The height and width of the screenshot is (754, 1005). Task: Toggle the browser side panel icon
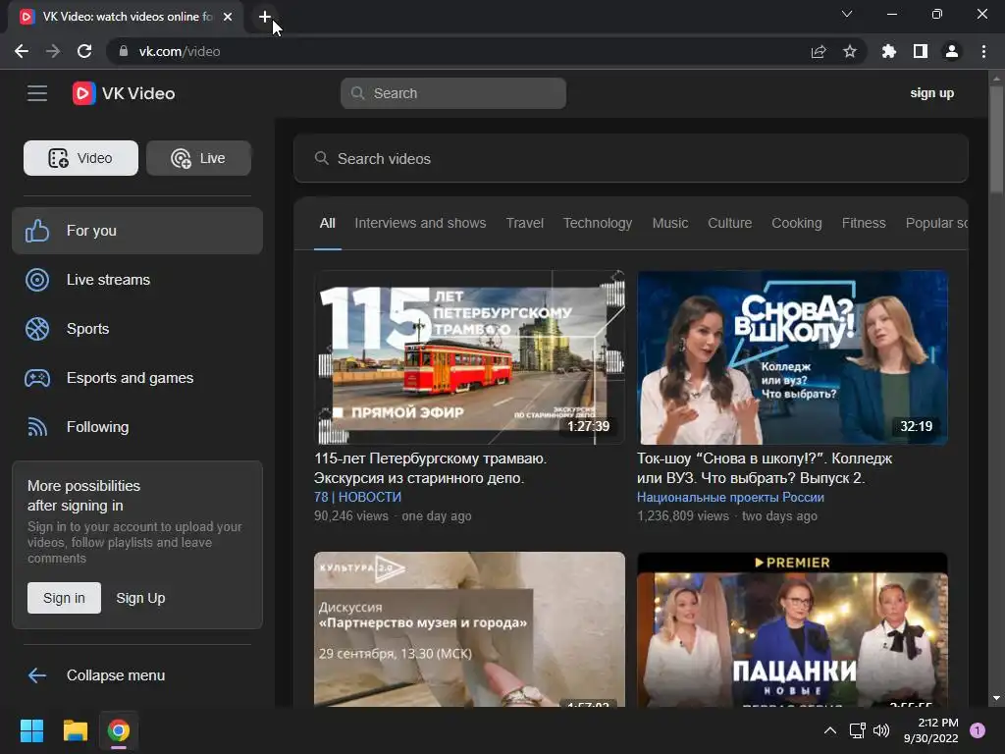pyautogui.click(x=921, y=51)
